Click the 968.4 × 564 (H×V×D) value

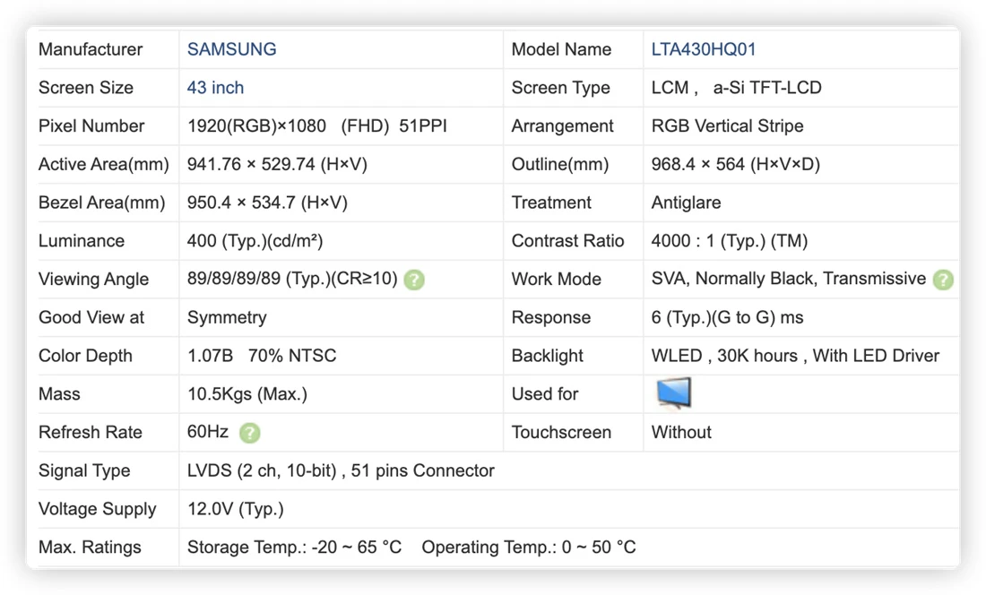click(x=736, y=165)
